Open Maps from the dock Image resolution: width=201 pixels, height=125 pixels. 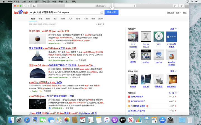59,120
